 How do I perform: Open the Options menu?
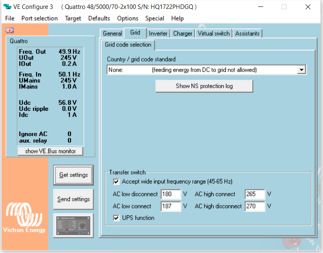[x=128, y=18]
